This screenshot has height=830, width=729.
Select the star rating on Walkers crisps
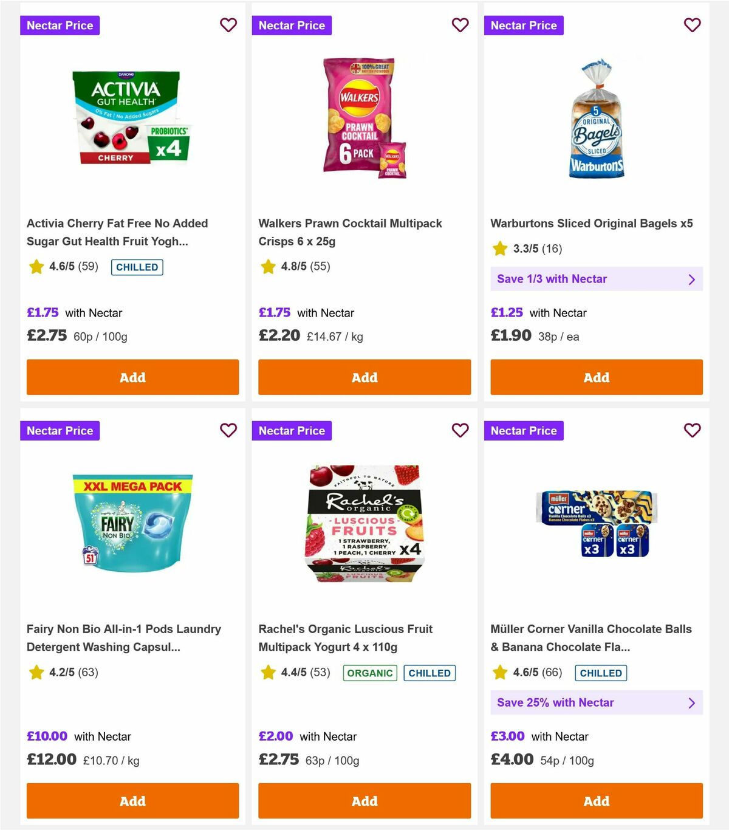point(268,266)
